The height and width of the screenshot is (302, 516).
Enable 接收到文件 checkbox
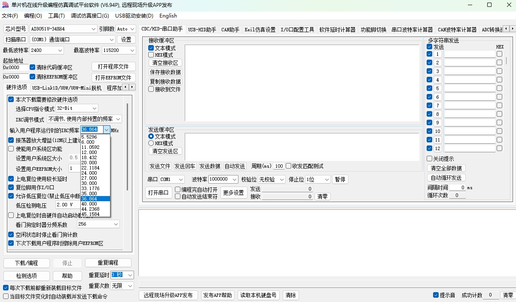[x=151, y=89]
